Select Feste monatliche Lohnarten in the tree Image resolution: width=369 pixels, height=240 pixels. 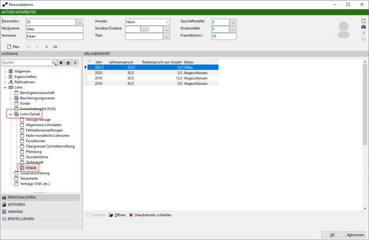(48, 136)
